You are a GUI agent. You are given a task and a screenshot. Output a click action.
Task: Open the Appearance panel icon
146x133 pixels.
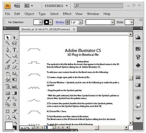(x=138, y=97)
